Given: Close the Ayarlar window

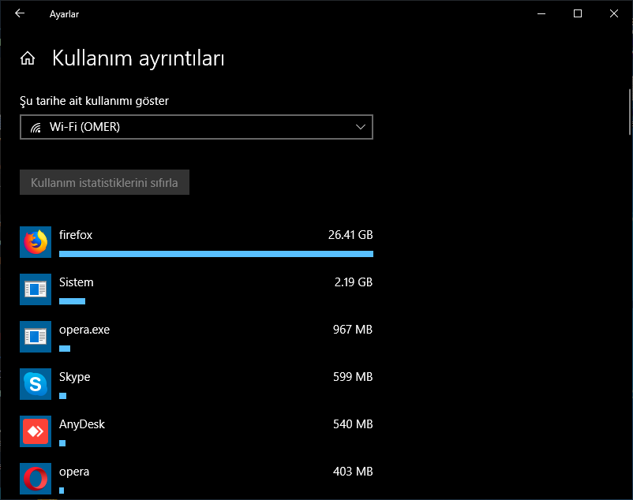Looking at the screenshot, I should (614, 13).
